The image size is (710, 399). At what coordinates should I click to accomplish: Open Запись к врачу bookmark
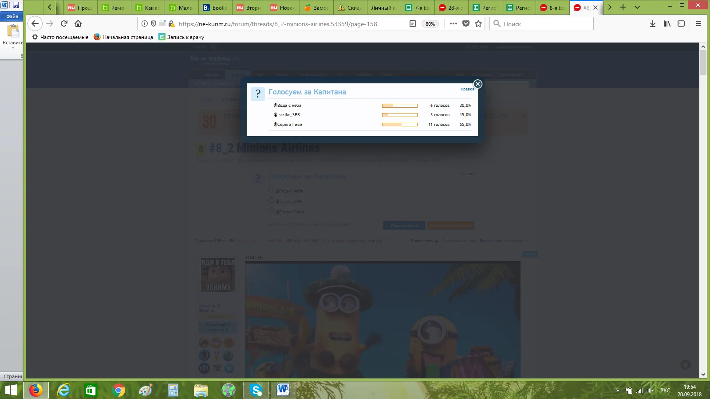coord(181,37)
